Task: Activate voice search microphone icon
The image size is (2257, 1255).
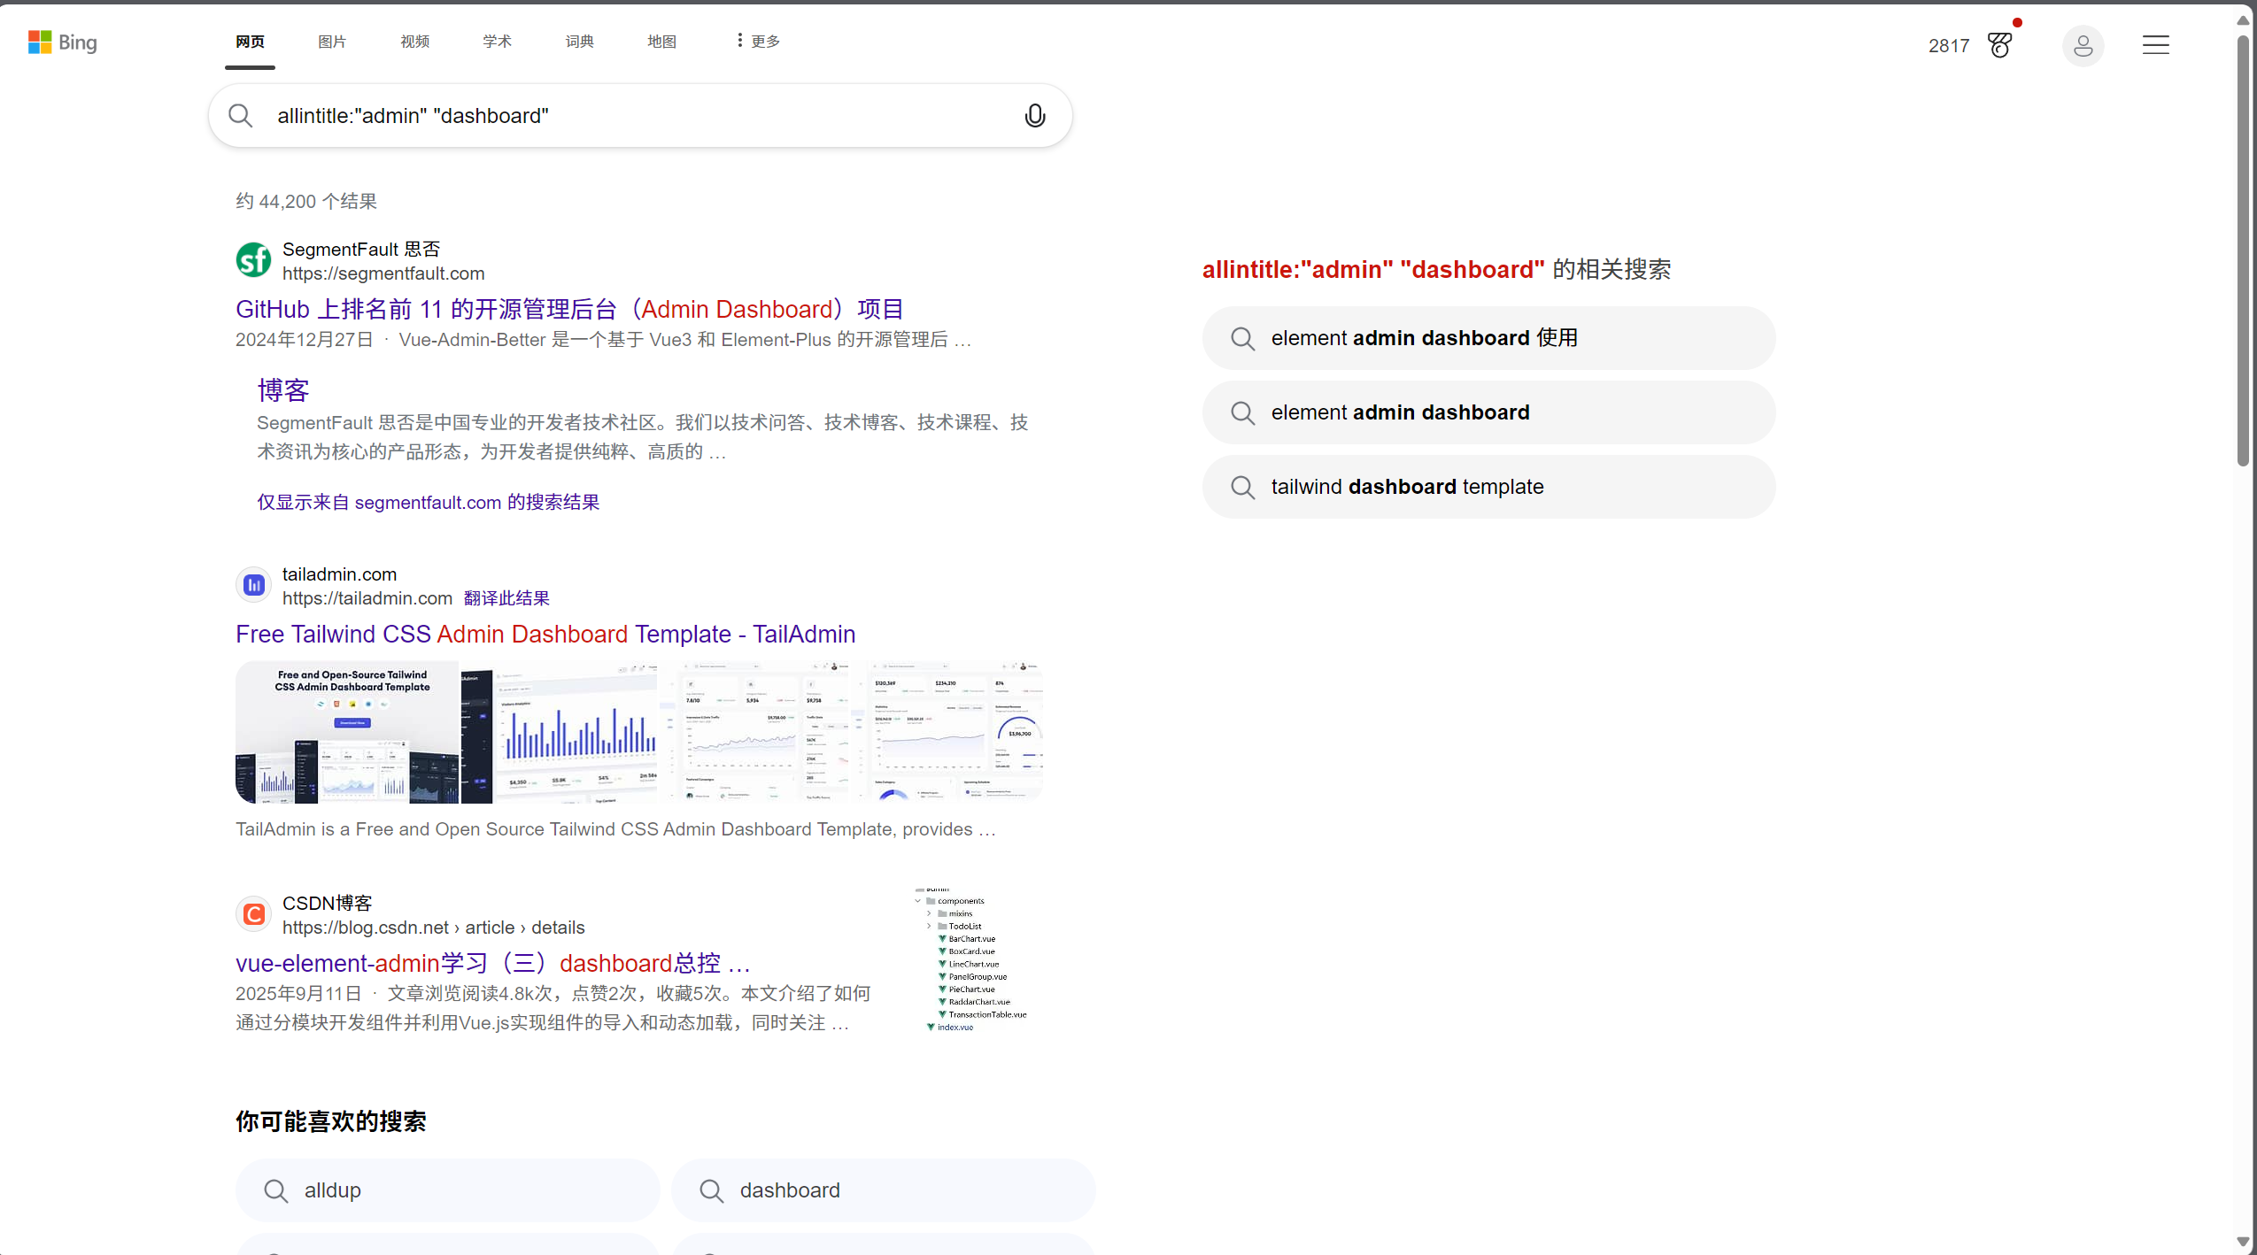Action: (x=1032, y=114)
